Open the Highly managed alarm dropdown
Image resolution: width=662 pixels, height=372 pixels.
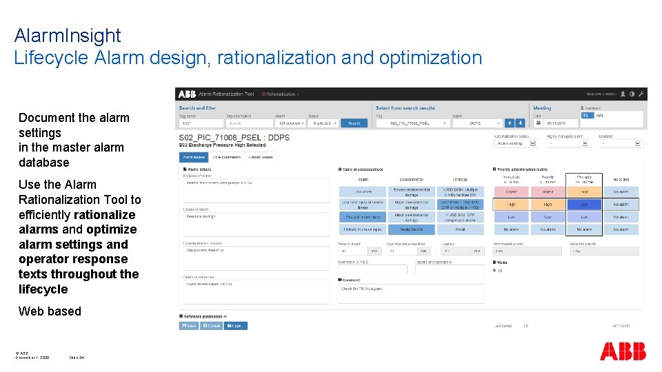click(x=568, y=143)
